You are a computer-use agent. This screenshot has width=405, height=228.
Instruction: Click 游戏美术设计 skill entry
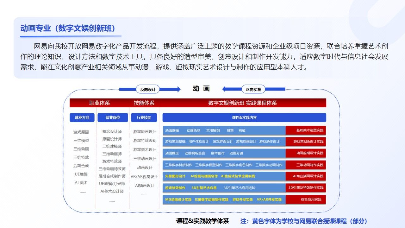coord(145,150)
